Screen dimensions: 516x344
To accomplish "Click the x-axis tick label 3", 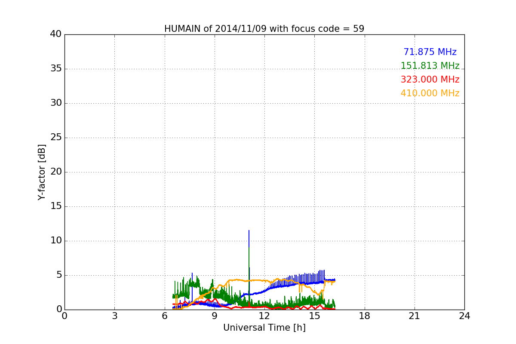I will (x=114, y=316).
